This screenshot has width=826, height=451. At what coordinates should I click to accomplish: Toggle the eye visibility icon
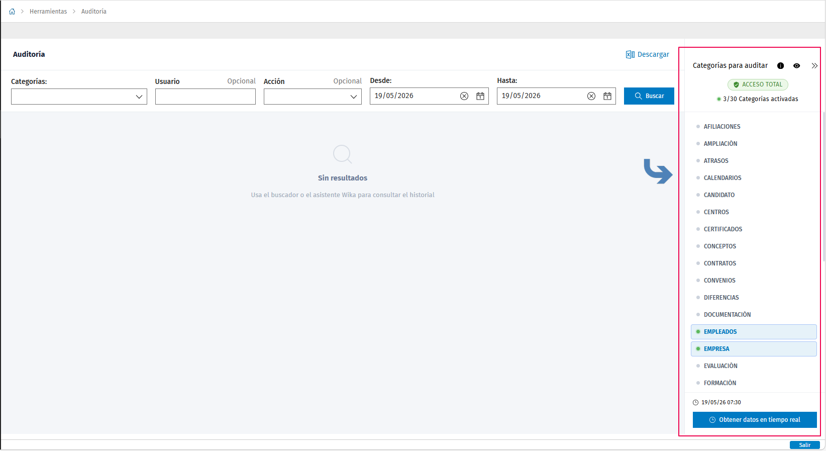796,66
